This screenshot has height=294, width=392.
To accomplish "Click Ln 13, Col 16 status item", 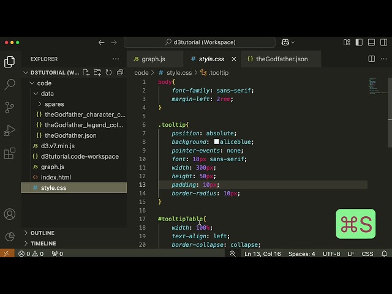I will coord(263,254).
